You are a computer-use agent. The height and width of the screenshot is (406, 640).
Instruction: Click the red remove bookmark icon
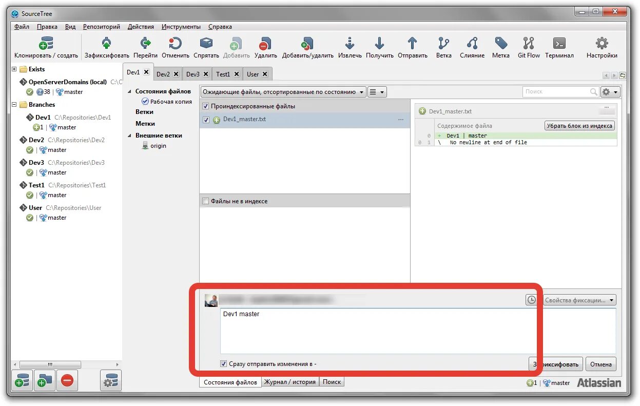(67, 380)
